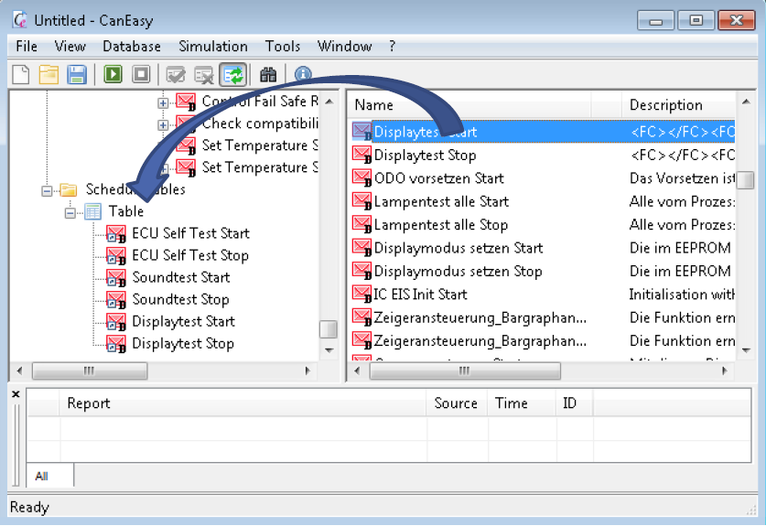Select ECU Self Test Start in the tree

click(189, 233)
